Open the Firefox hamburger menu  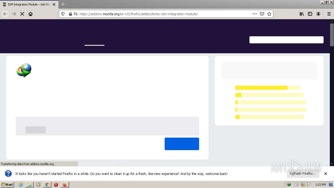point(329,14)
